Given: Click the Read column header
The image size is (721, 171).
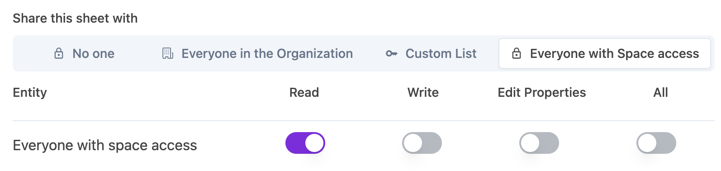Looking at the screenshot, I should click(x=304, y=92).
